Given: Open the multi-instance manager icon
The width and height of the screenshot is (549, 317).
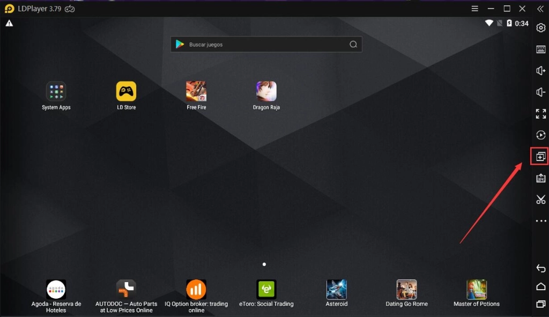Looking at the screenshot, I should click(540, 157).
